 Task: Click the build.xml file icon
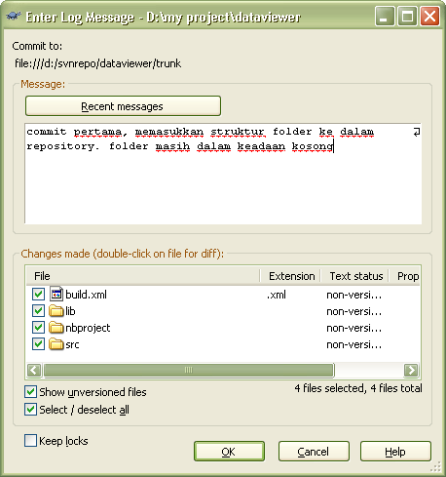(x=56, y=294)
